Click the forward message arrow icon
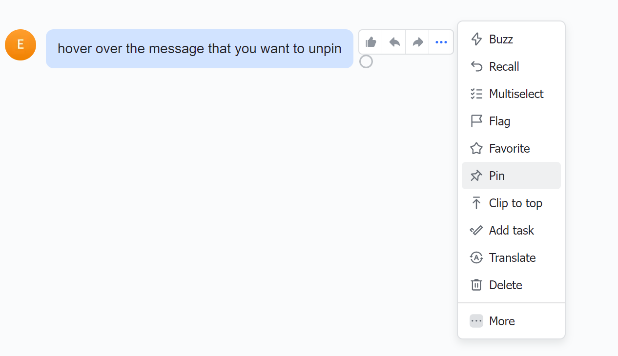Screen dimensions: 618x356 point(417,42)
